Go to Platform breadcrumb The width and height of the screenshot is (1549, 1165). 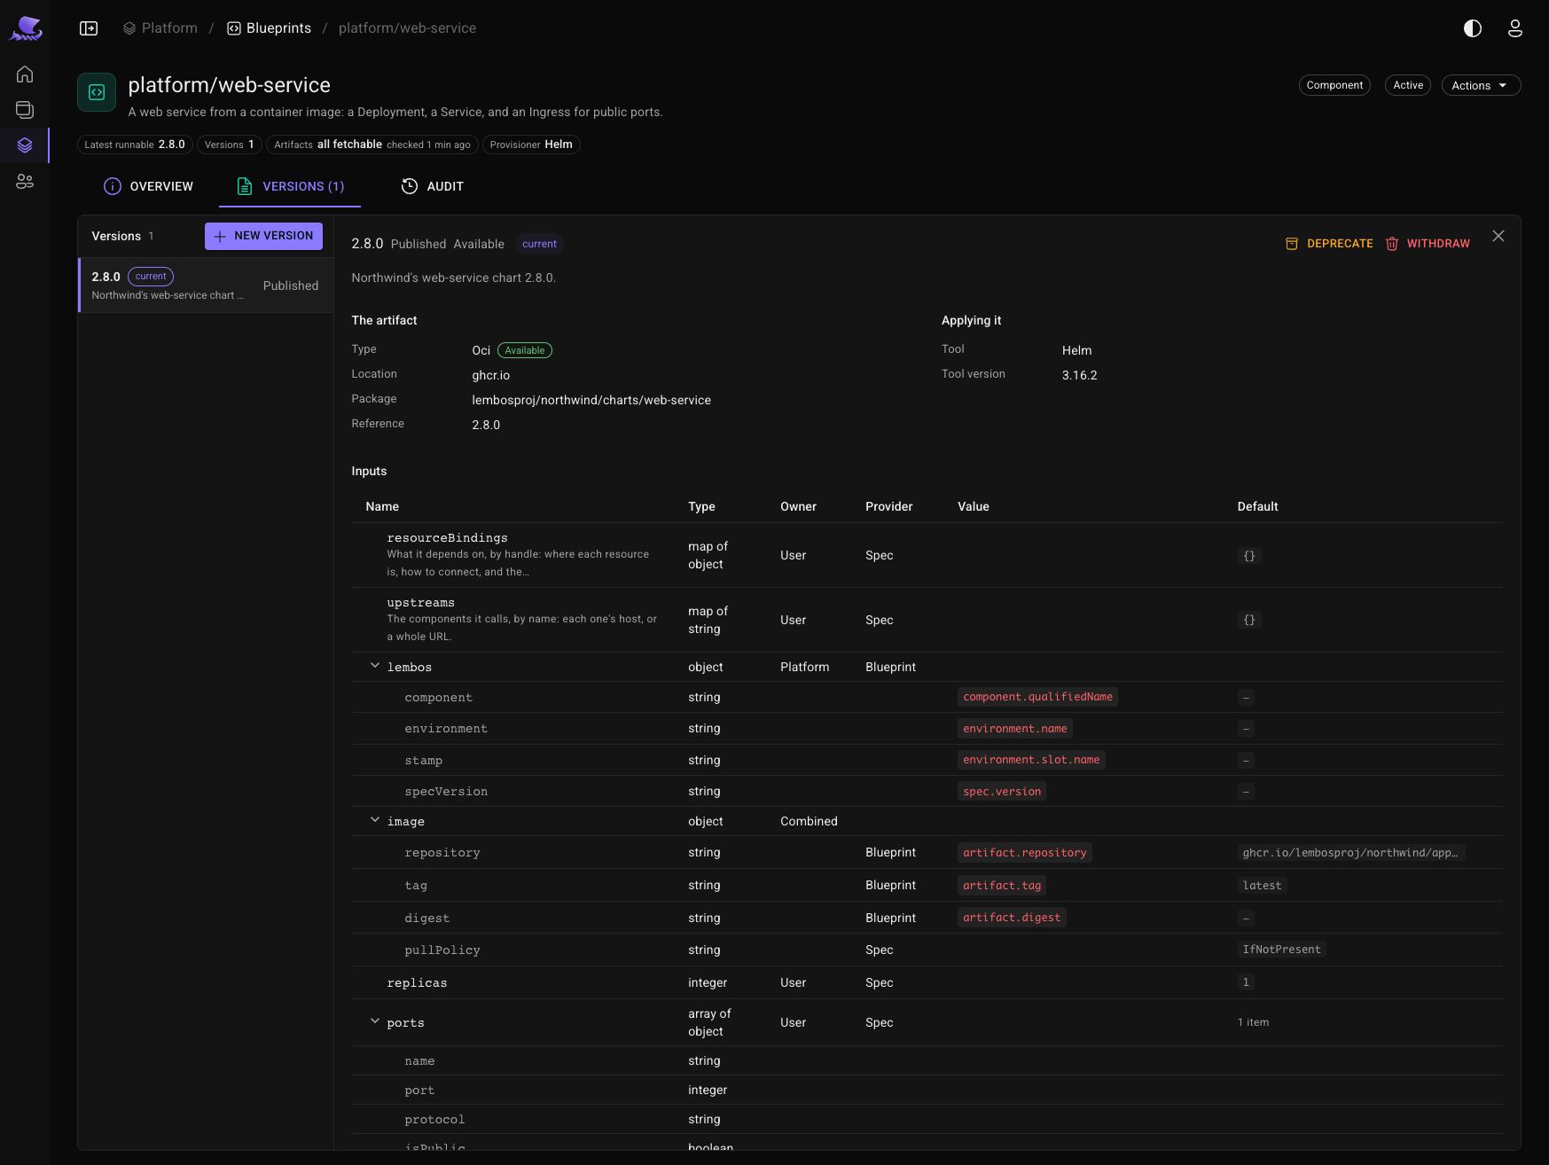click(160, 28)
